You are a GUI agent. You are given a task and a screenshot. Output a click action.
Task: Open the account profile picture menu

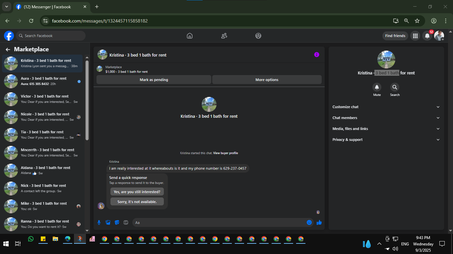point(439,36)
